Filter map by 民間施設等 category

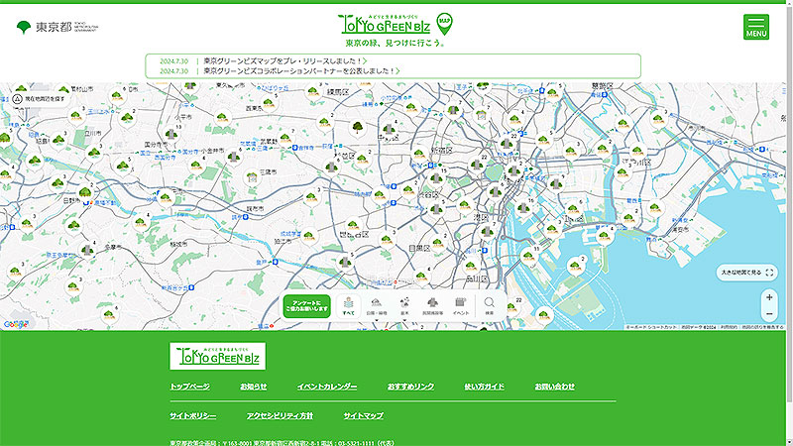(x=432, y=305)
